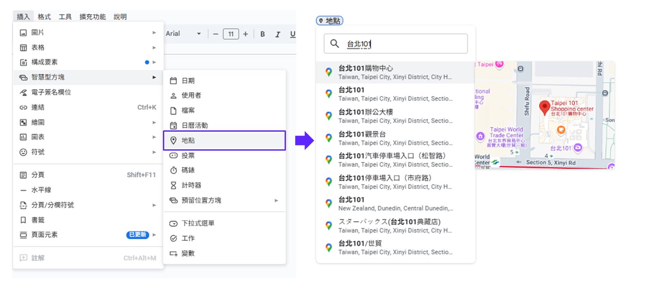The image size is (645, 289).
Task: Click the file icon beside 檔案
Action: click(174, 111)
